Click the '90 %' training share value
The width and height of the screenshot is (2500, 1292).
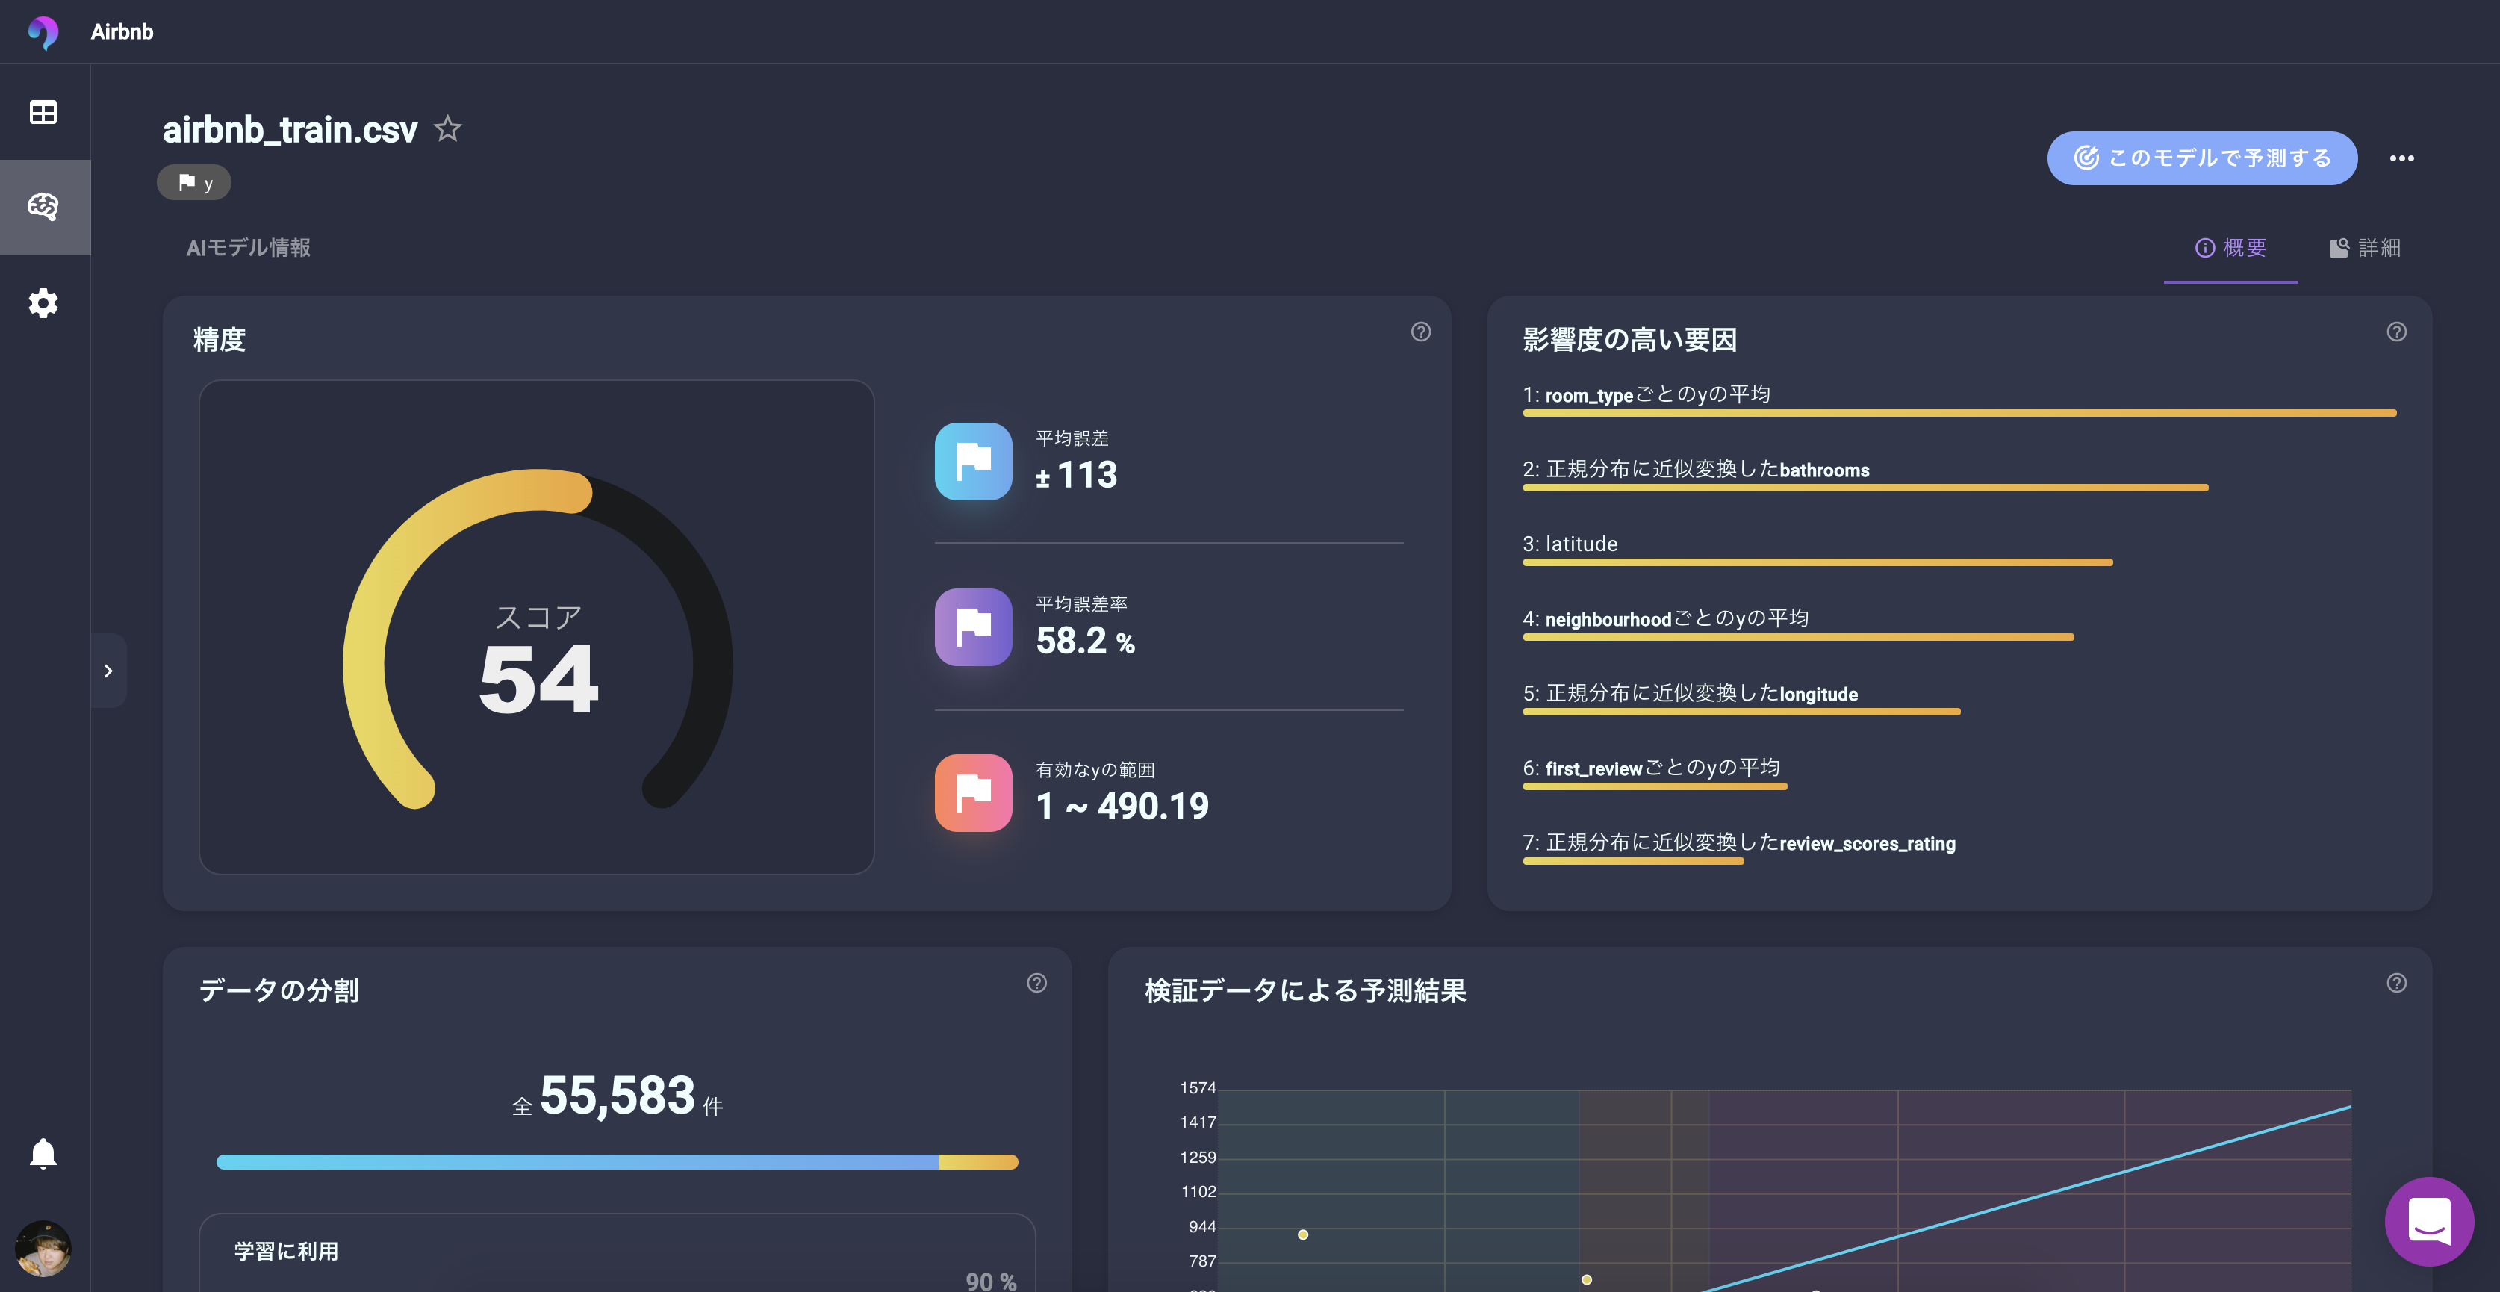point(991,1282)
